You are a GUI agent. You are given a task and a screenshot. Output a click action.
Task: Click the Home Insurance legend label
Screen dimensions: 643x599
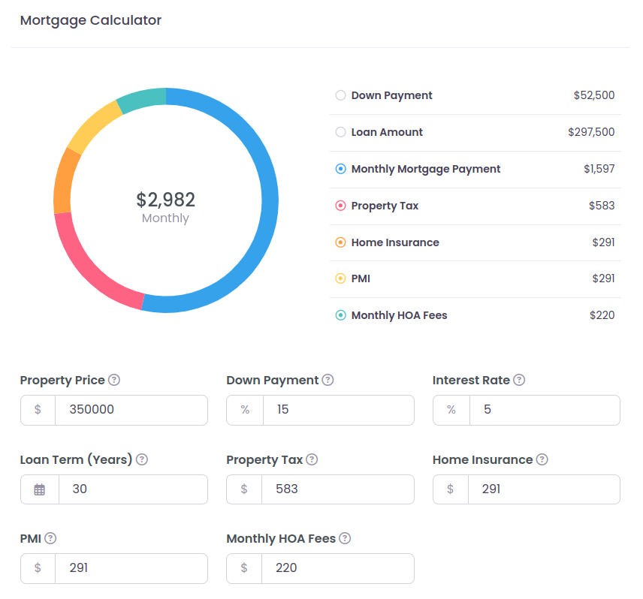tap(395, 242)
